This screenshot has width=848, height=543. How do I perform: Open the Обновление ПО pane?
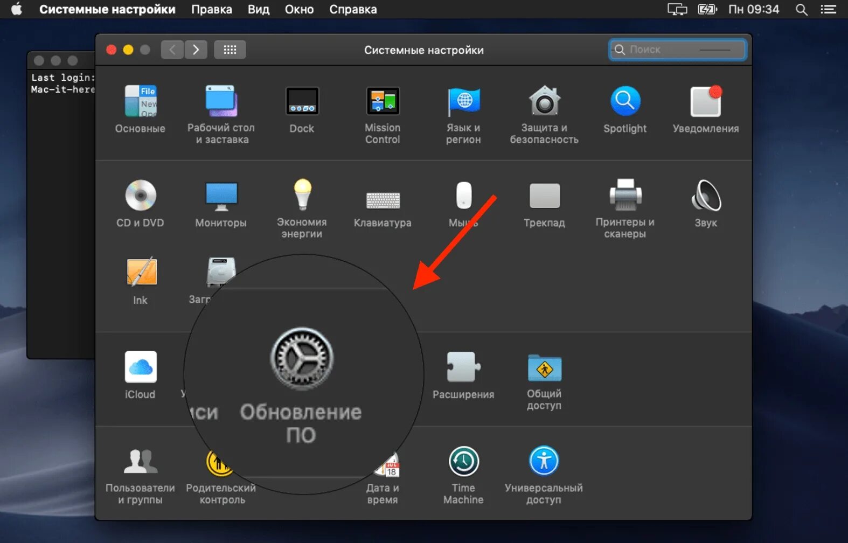click(302, 386)
